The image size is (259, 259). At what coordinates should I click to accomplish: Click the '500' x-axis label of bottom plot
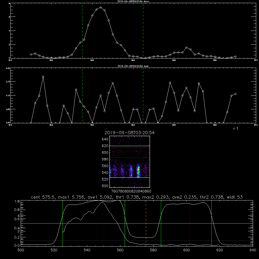[x=21, y=250]
